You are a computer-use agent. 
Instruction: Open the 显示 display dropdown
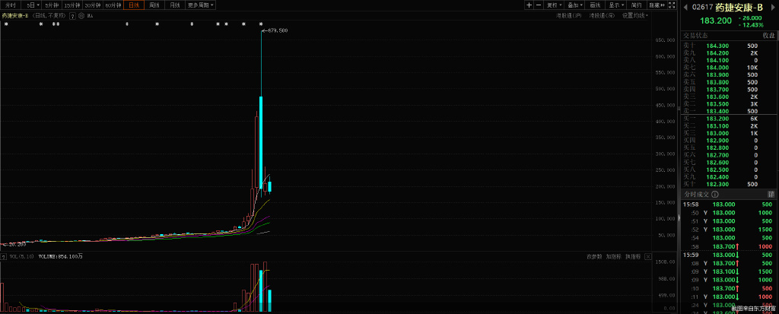coord(616,5)
